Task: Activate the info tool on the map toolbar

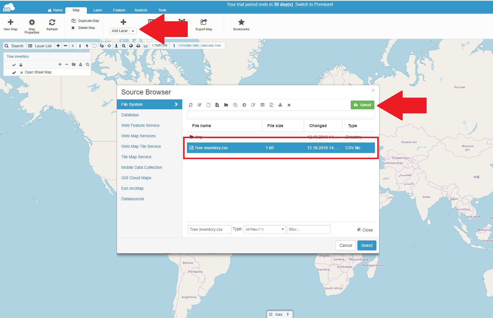Action: [80, 46]
